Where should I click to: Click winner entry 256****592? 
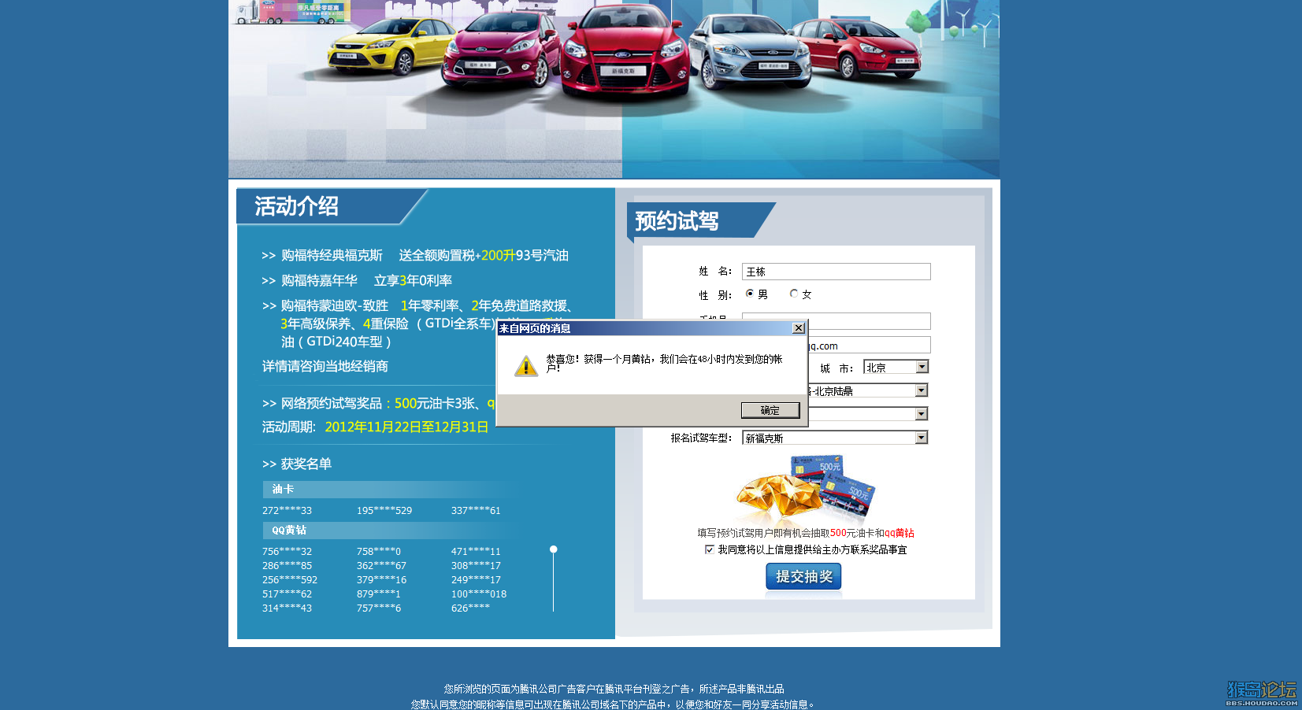290,579
